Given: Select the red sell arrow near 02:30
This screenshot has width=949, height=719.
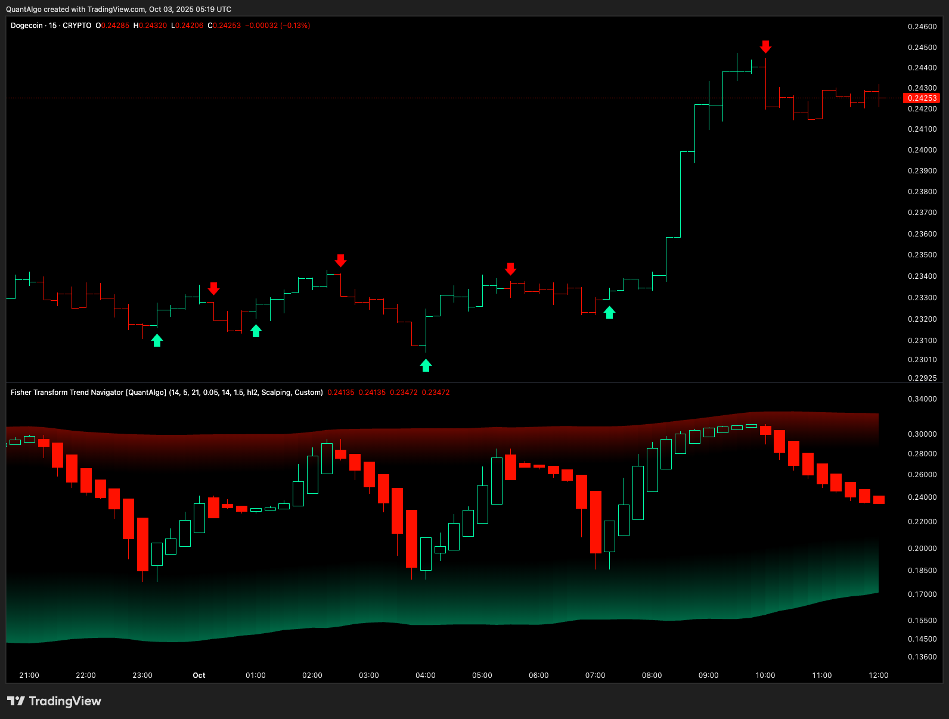Looking at the screenshot, I should click(340, 260).
